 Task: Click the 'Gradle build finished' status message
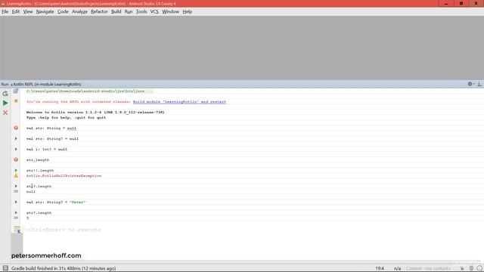coord(64,268)
